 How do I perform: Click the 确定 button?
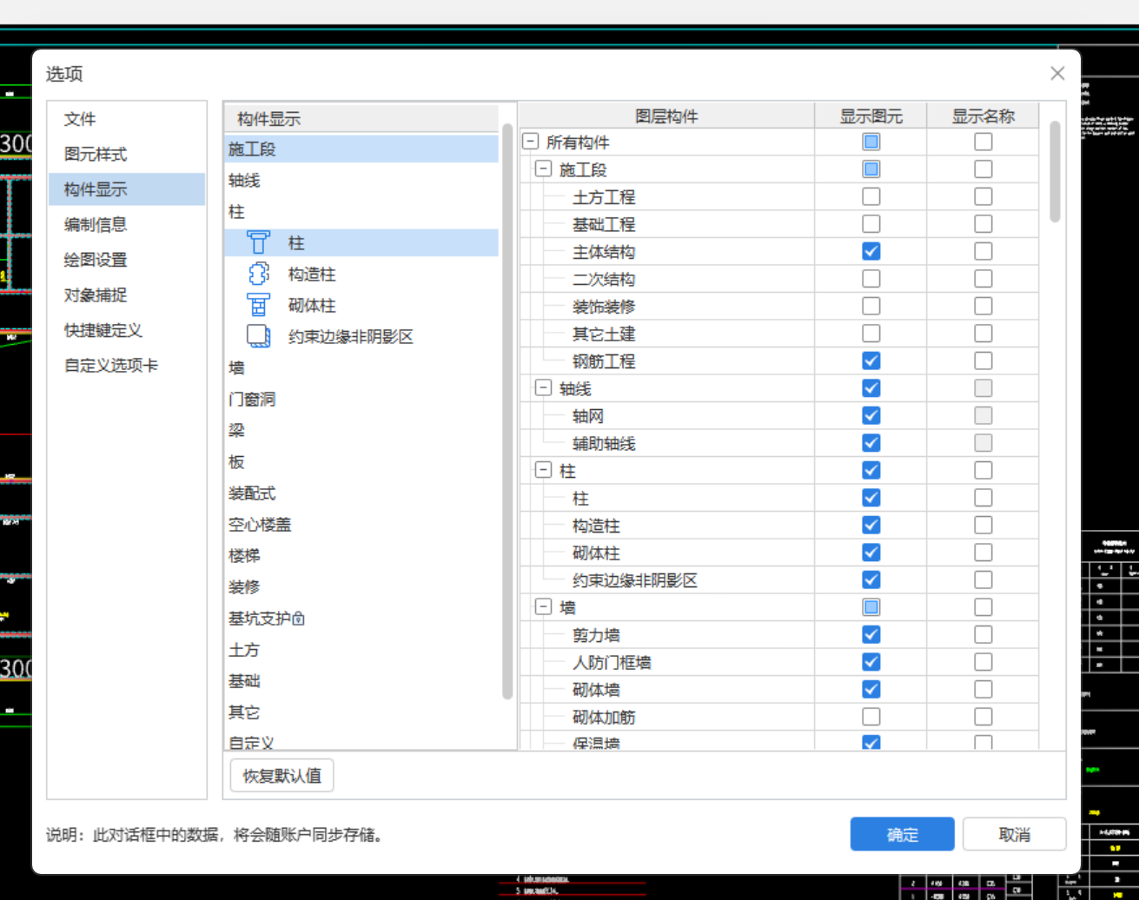tap(902, 834)
